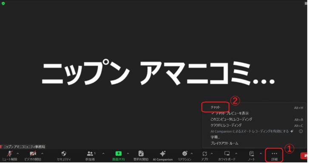309x164 pixels.
Task: Open Notes from the toolbar
Action: pos(252,156)
